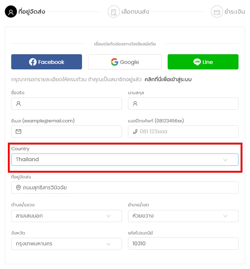Click the Google logo icon
The height and width of the screenshot is (269, 250).
(114, 62)
